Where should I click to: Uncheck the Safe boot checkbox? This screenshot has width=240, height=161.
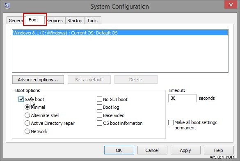(21, 99)
